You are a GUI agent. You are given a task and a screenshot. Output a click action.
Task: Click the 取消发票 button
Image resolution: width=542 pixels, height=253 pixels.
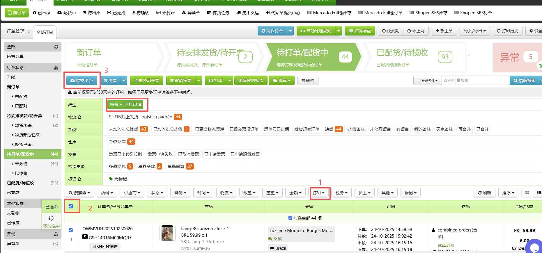point(181,81)
